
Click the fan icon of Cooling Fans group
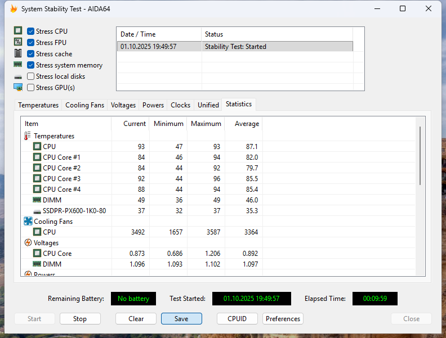coord(28,221)
